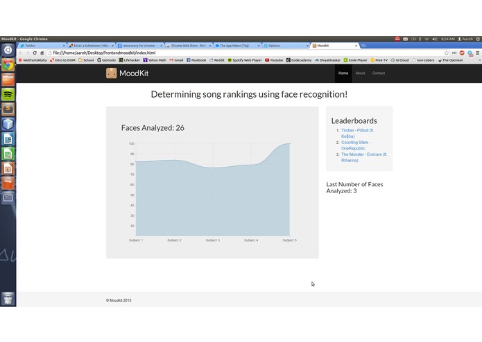482x342 pixels.
Task: Open Ubuntu Software Center launcher icon
Action: tap(8, 183)
